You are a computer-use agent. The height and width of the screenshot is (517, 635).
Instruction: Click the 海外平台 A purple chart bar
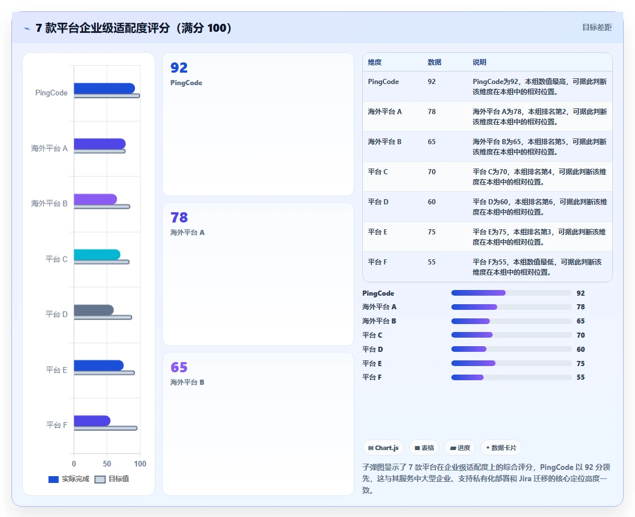100,144
